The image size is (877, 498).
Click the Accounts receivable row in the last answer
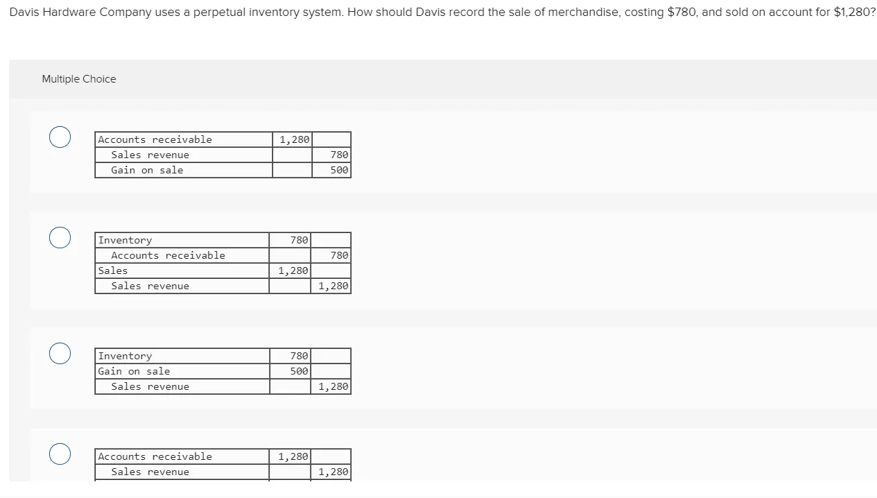click(223, 456)
